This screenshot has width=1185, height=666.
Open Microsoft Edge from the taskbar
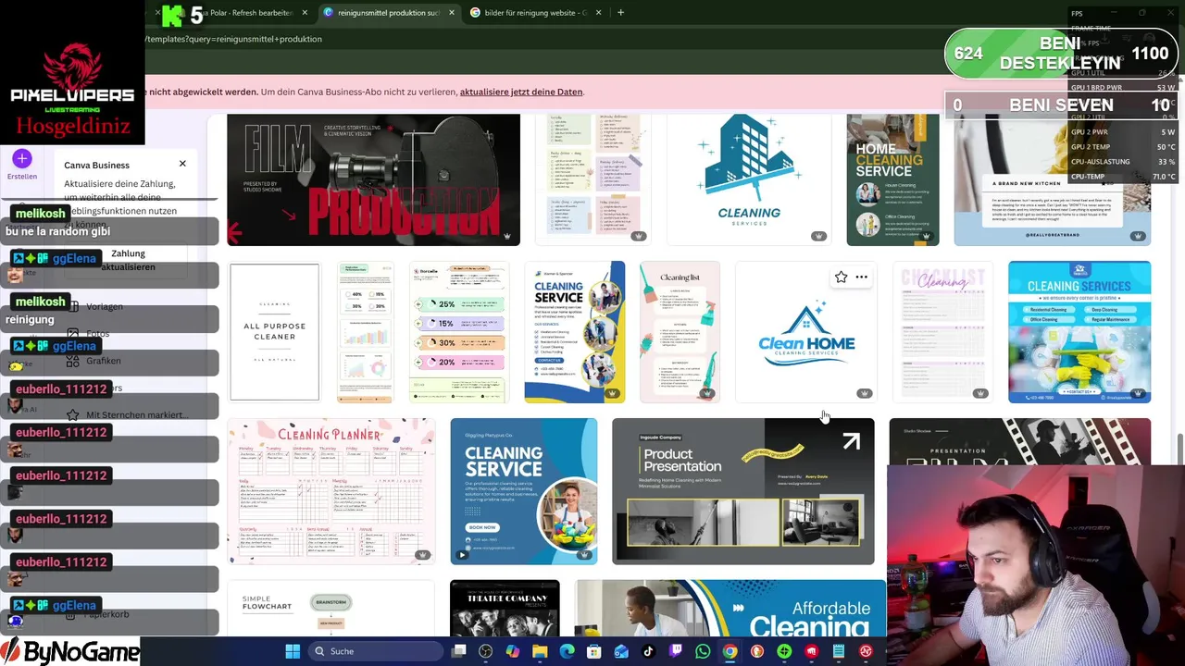pos(567,651)
